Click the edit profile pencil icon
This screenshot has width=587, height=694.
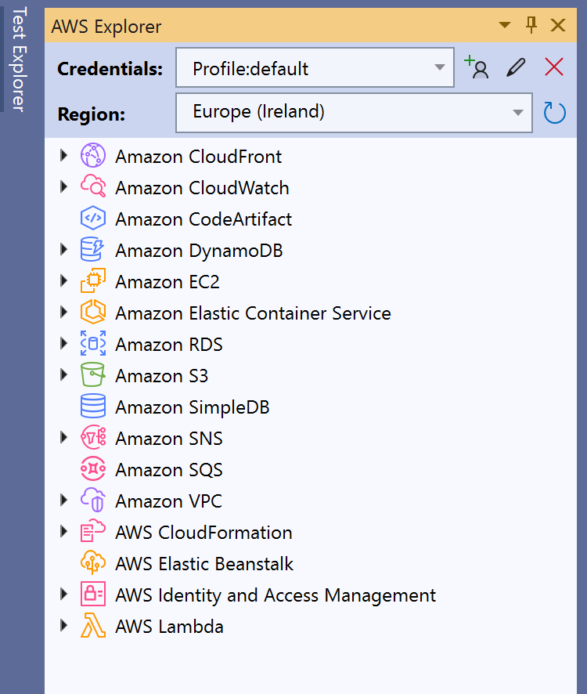[x=515, y=67]
